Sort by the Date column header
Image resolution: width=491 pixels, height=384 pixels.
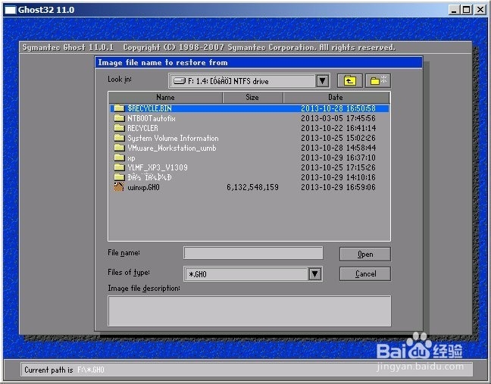click(336, 98)
